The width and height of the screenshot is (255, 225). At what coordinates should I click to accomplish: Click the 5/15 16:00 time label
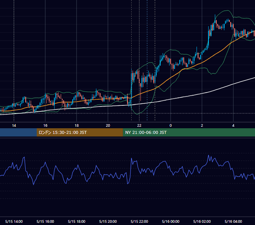point(45,221)
